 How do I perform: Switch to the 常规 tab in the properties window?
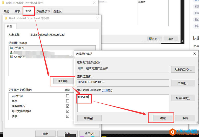[x=6, y=11]
